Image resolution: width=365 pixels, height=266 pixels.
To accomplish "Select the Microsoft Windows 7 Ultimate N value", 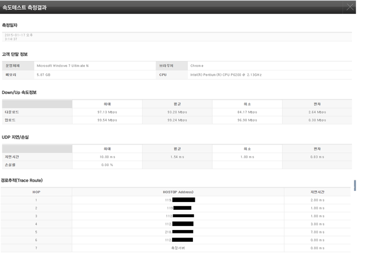I will (63, 66).
